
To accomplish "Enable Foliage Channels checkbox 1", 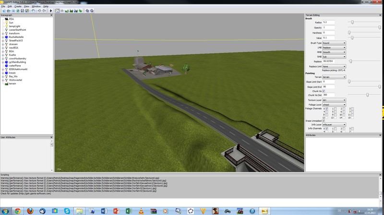I will pyautogui.click(x=335, y=108).
